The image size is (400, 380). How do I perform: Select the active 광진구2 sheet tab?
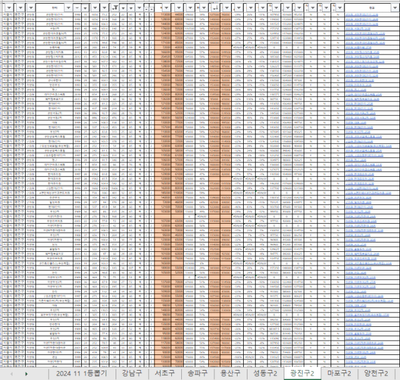pos(302,374)
